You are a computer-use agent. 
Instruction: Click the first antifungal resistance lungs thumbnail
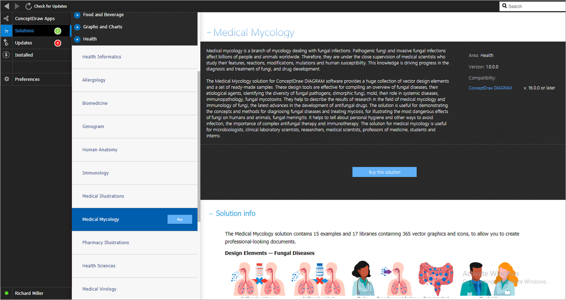pyautogui.click(x=258, y=278)
